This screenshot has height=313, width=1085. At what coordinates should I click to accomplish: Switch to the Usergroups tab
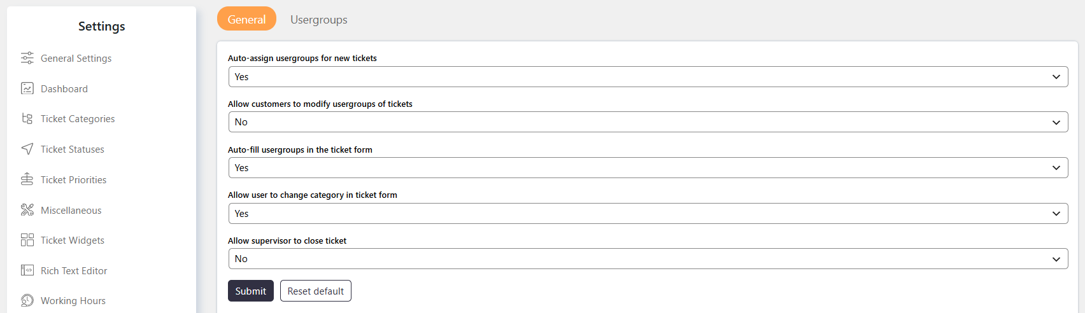coord(319,19)
